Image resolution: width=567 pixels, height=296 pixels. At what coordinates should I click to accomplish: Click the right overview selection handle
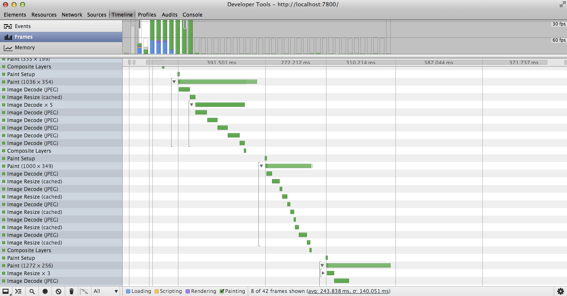[x=185, y=25]
